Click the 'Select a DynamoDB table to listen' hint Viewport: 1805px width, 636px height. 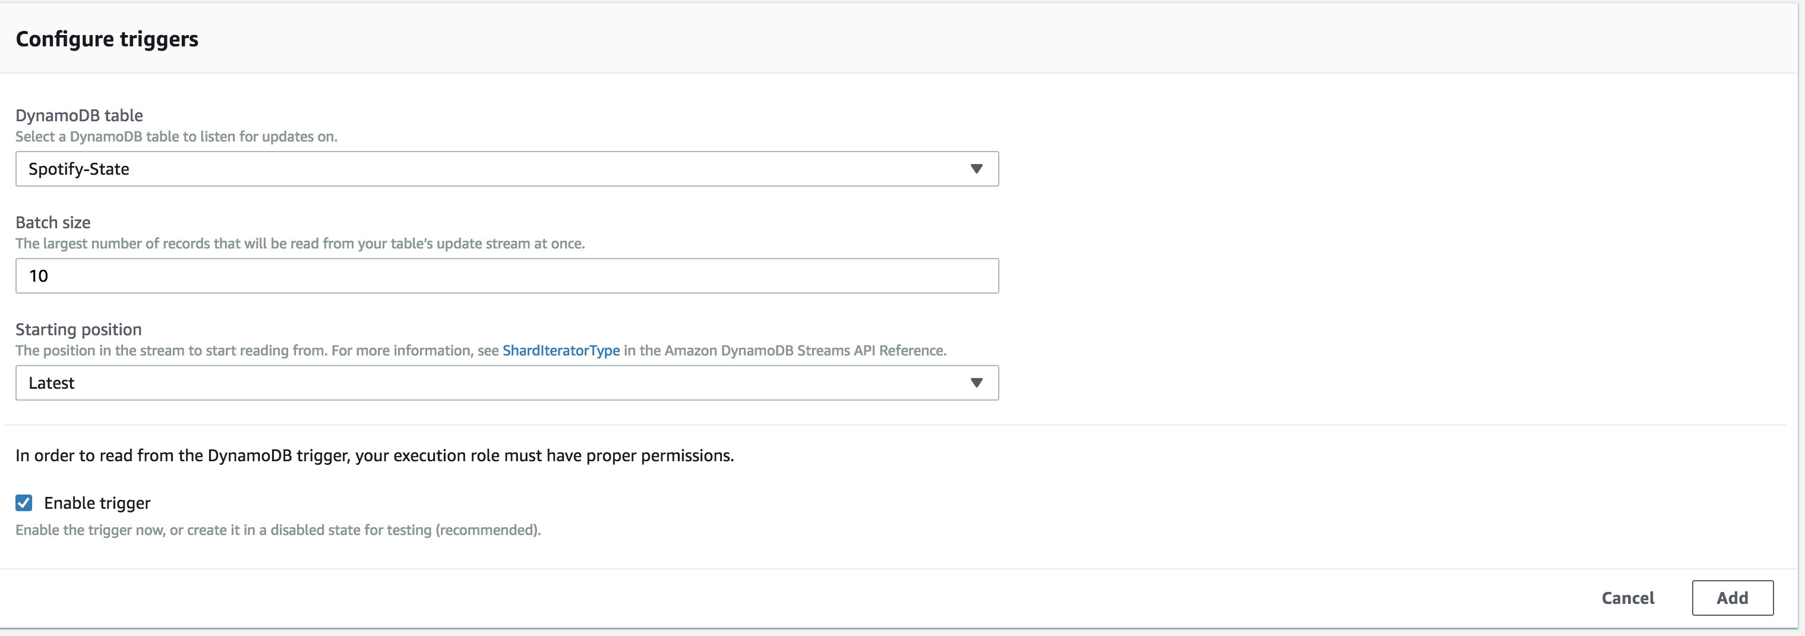tap(176, 137)
